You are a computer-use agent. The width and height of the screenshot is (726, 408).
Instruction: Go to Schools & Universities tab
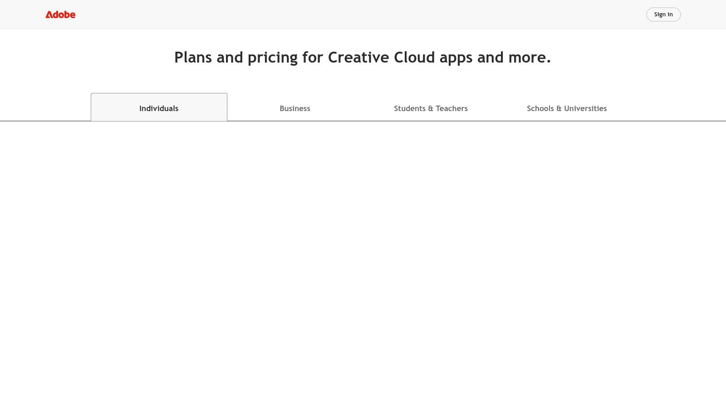567,108
